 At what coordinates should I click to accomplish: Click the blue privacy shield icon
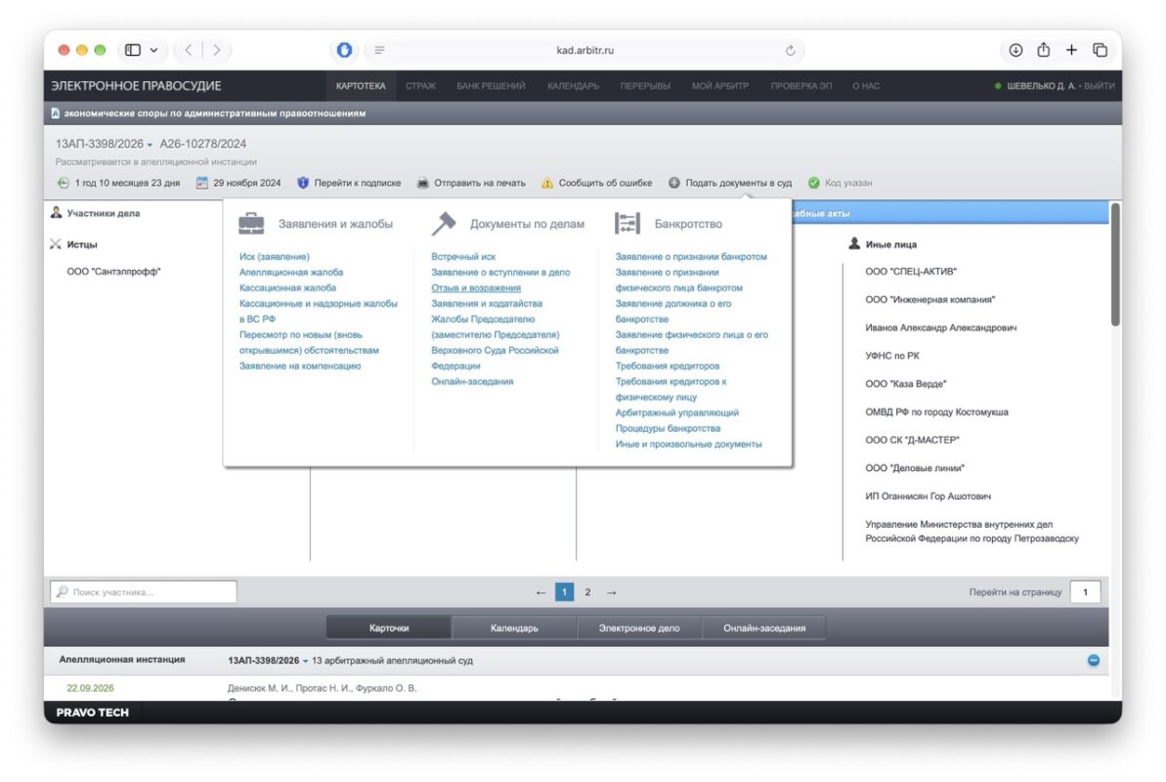point(344,50)
